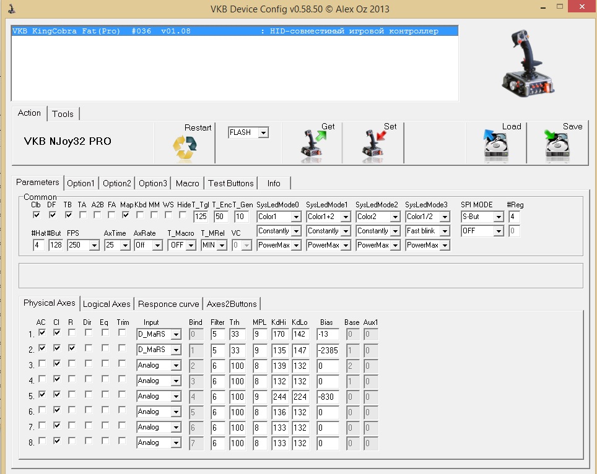Open the Responce curve tab
This screenshot has width=597, height=474.
(168, 304)
